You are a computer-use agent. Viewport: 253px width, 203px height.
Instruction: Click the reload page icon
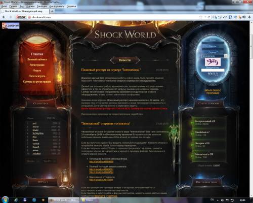209,17
